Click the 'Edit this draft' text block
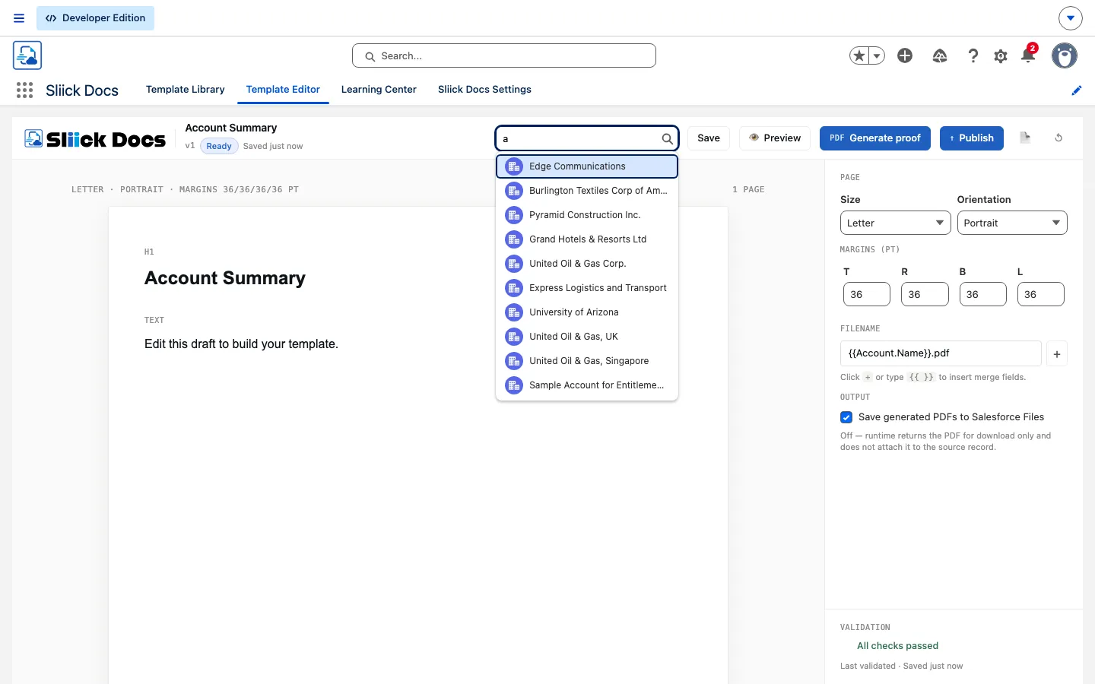The height and width of the screenshot is (684, 1095). click(x=241, y=344)
